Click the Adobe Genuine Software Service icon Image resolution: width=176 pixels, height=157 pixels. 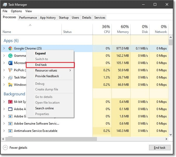pos(10,123)
